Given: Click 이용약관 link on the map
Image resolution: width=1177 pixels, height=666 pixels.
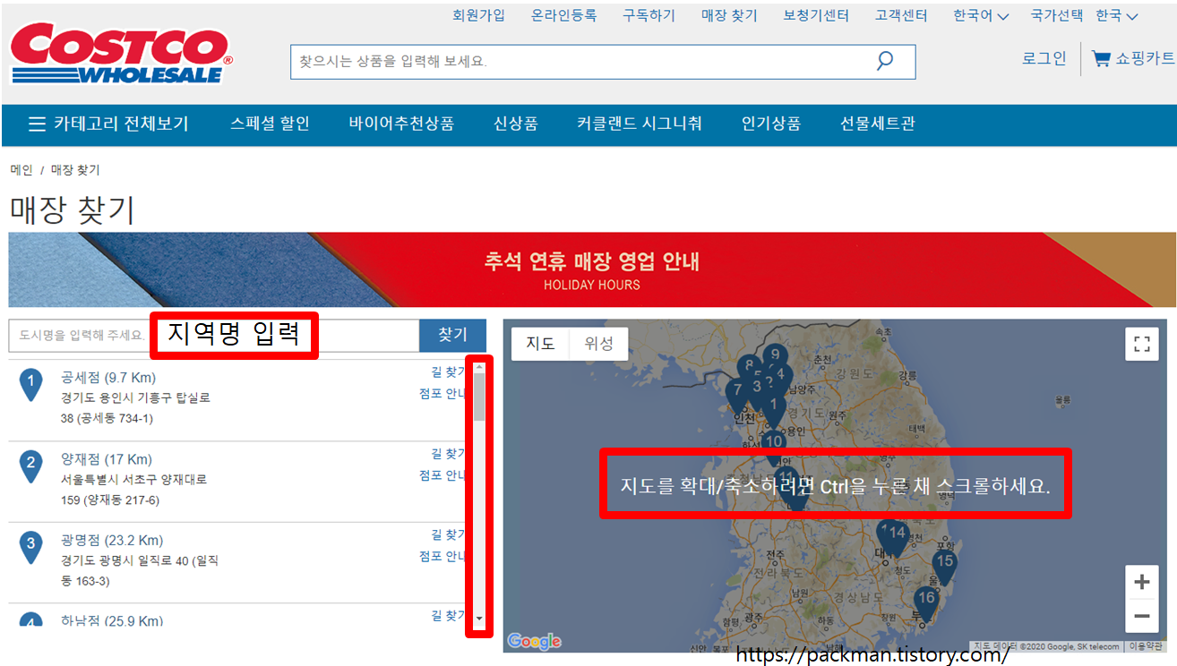Looking at the screenshot, I should click(1146, 645).
